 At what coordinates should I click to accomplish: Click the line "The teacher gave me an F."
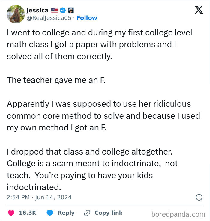[56, 80]
